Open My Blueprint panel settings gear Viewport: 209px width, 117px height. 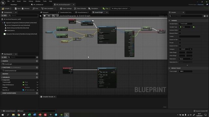(x=37, y=57)
